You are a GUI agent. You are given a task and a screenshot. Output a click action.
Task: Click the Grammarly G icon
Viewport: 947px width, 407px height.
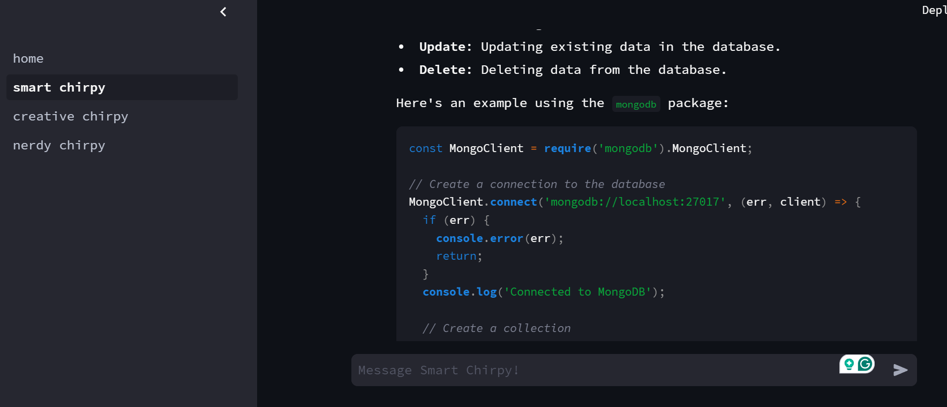(x=865, y=364)
